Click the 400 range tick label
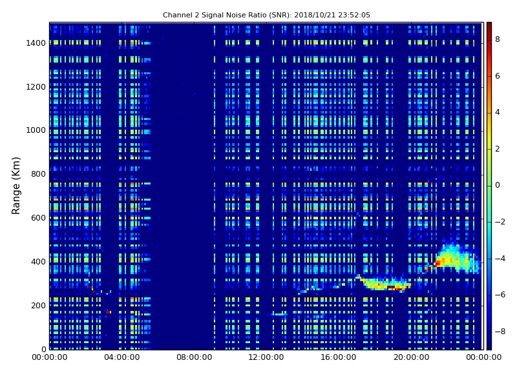 coord(38,262)
